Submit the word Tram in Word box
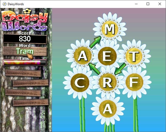Screen dimensions: 166x132 25,51
